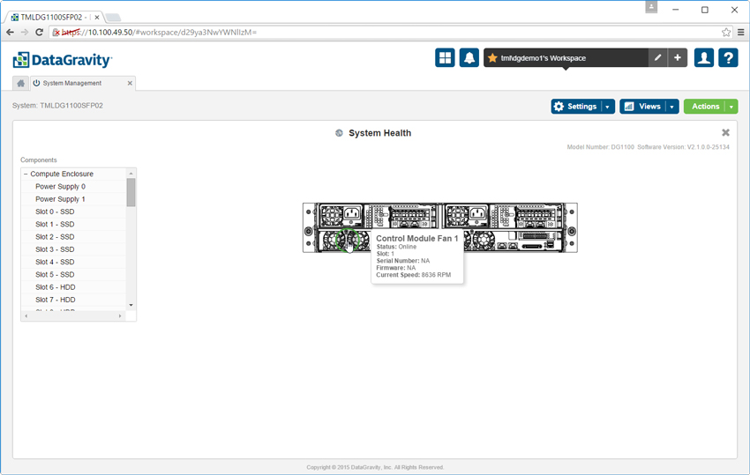Click the DataGravity logo
750x475 pixels.
pyautogui.click(x=62, y=60)
